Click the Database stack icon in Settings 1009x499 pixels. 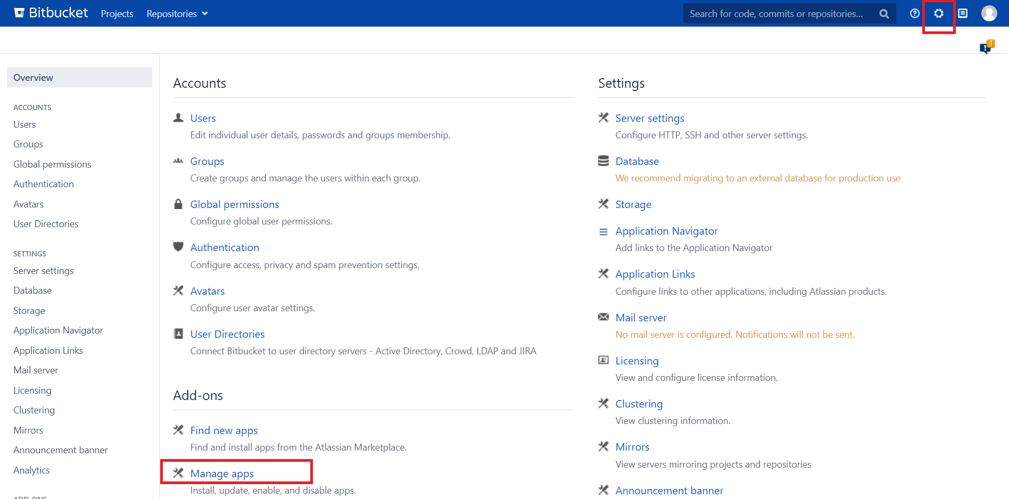point(603,161)
